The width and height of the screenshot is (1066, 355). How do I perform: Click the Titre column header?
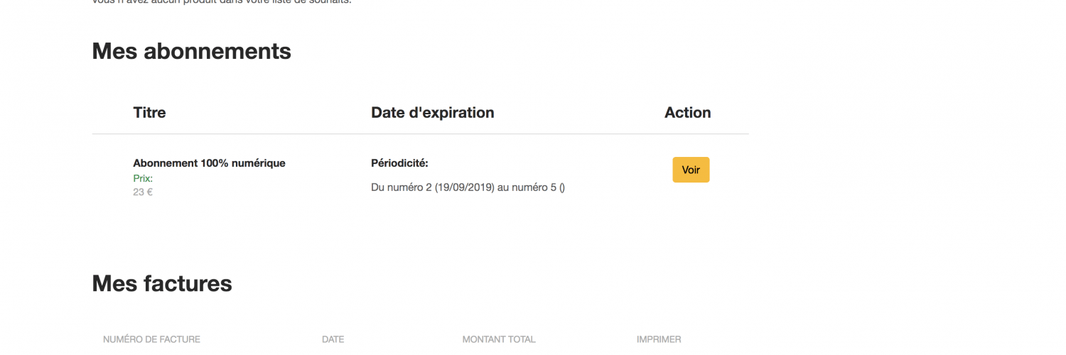149,113
